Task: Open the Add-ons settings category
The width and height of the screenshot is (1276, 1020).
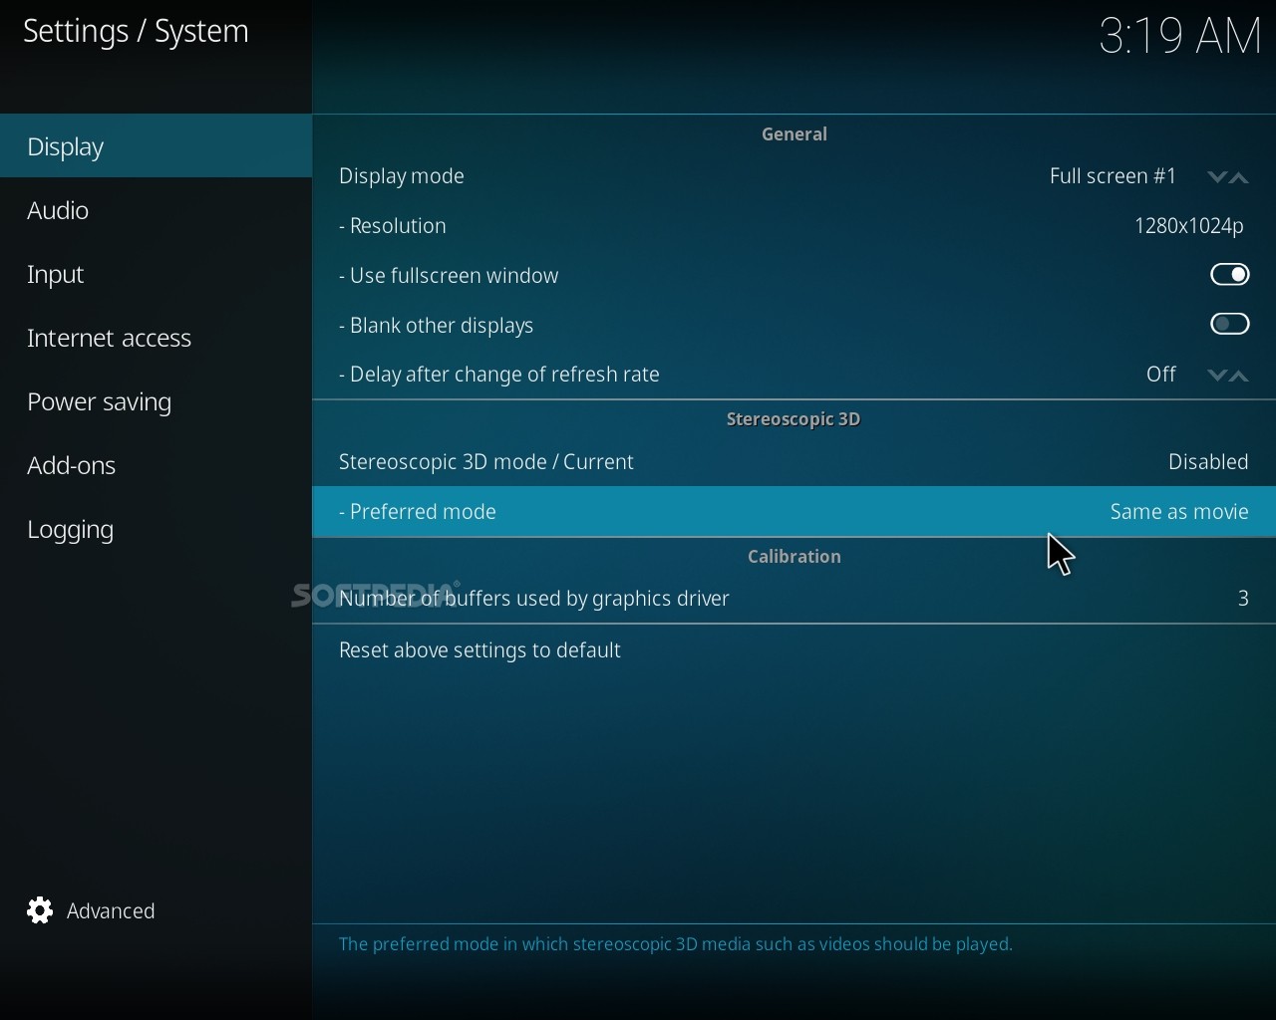Action: [156, 465]
